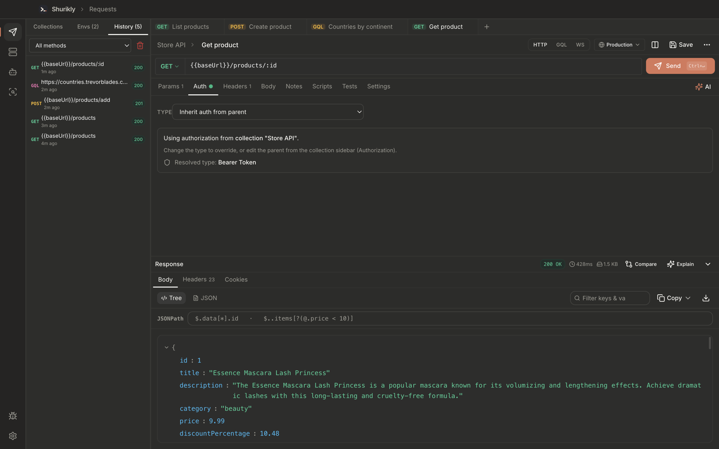Viewport: 719px width, 449px height.
Task: Open the All methods filter dropdown
Action: tap(80, 45)
